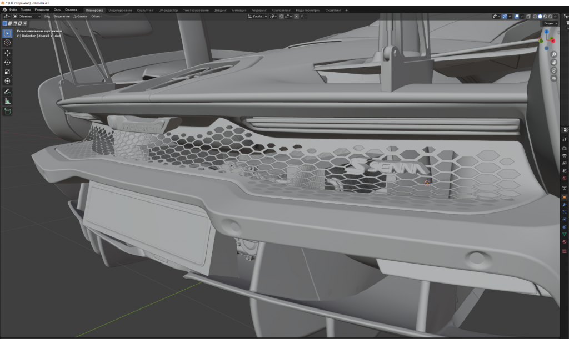Open the Глоба... transform orientation dropdown
The height and width of the screenshot is (339, 569).
tap(257, 17)
